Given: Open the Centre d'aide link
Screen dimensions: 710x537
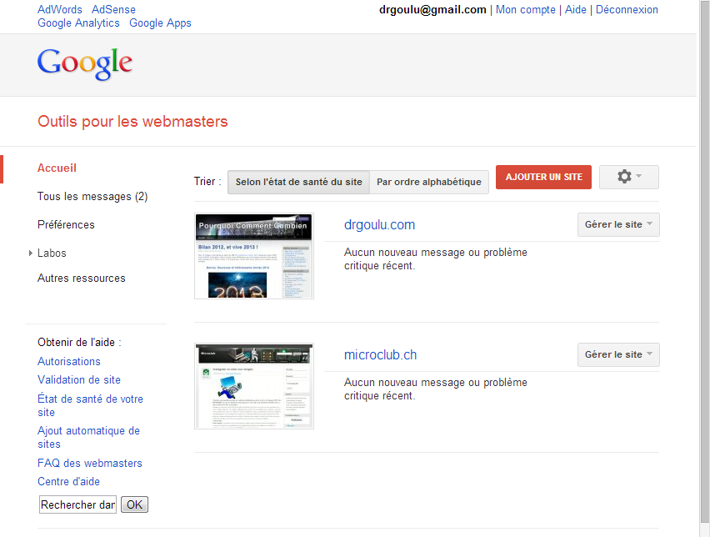Looking at the screenshot, I should pyautogui.click(x=69, y=481).
